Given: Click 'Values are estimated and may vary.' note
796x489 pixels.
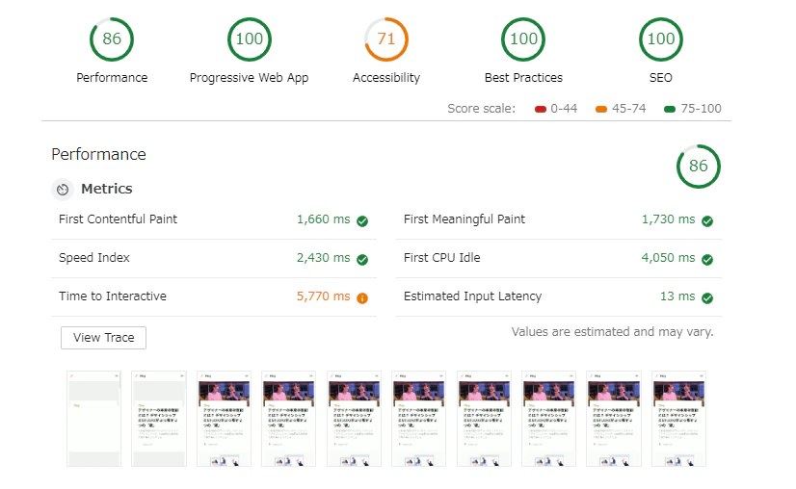Looking at the screenshot, I should [x=612, y=332].
